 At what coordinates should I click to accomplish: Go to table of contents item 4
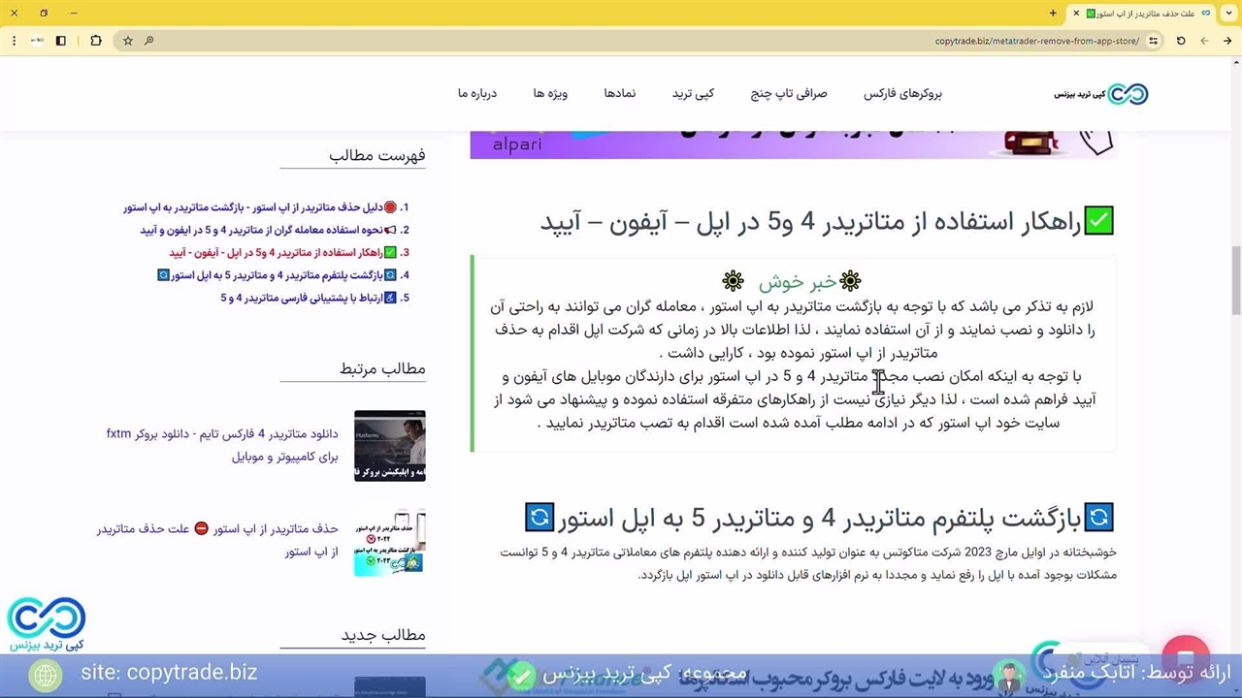point(289,275)
